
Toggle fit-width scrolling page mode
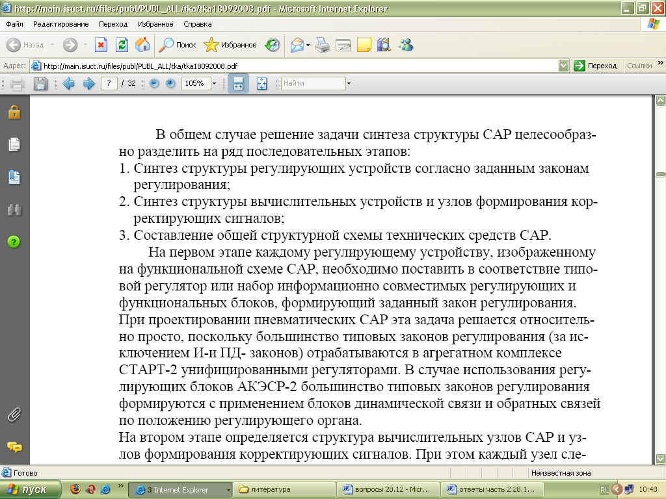coord(238,84)
